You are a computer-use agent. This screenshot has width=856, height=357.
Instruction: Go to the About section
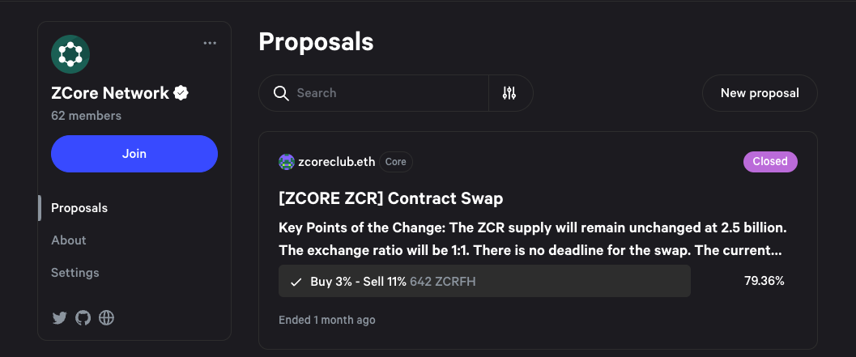point(69,240)
